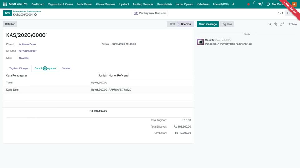Open the gear actions menu beside KAS/2026/00001
The width and height of the screenshot is (300, 168).
tap(35, 15)
